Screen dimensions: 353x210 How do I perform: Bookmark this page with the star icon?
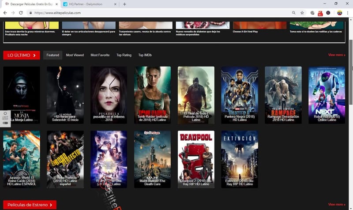[x=302, y=13]
